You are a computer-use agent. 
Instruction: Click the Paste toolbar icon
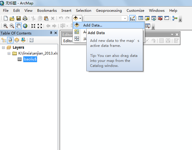(46, 18)
